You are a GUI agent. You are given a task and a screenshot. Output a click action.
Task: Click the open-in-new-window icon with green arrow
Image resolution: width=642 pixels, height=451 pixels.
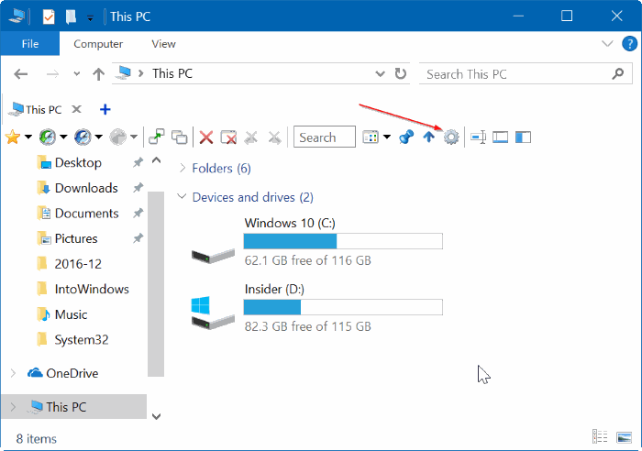point(157,137)
